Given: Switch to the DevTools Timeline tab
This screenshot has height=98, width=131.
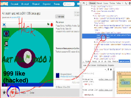Looking at the screenshot, I should point(112,3).
